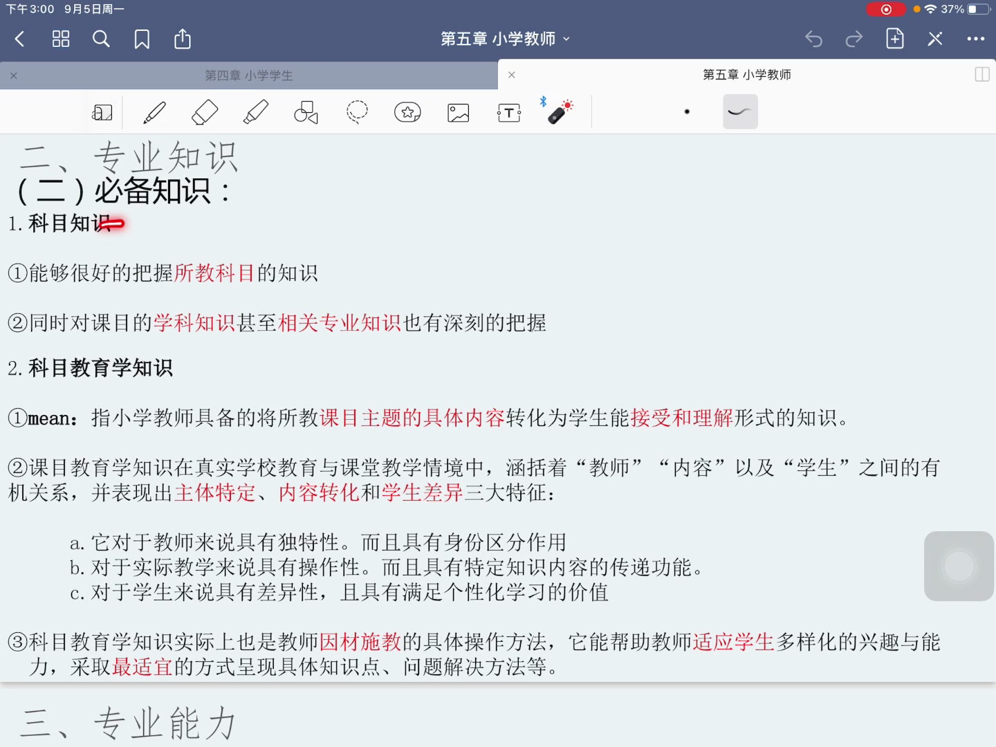Toggle the pen-and-ruler editing mode icon
This screenshot has width=996, height=747.
[x=935, y=39]
